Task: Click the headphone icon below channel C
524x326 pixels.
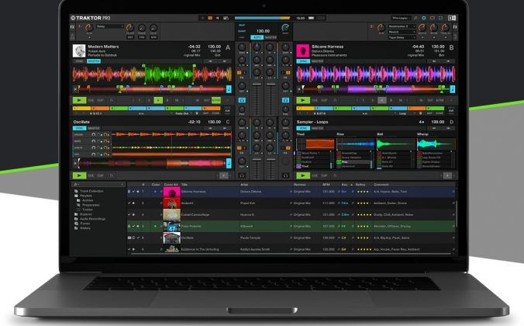Action: (x=242, y=175)
